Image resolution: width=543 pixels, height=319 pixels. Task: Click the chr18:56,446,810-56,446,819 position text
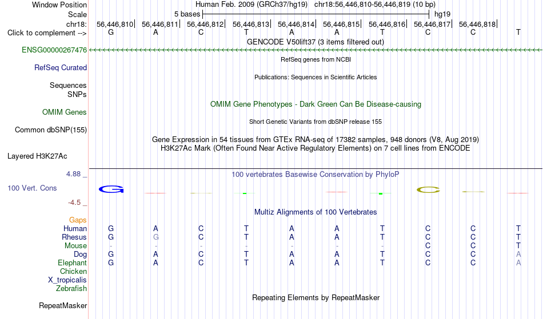coord(362,5)
